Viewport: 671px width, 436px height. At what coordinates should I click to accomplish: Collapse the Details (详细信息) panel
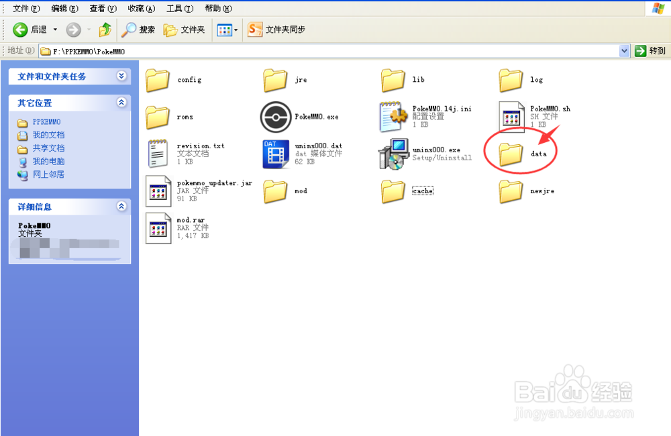pyautogui.click(x=121, y=206)
